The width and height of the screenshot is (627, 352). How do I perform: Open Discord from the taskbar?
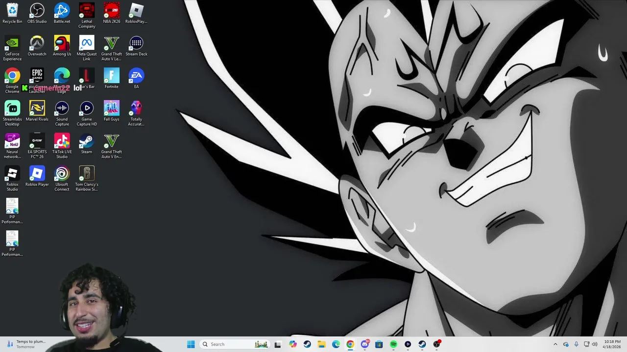pyautogui.click(x=365, y=344)
